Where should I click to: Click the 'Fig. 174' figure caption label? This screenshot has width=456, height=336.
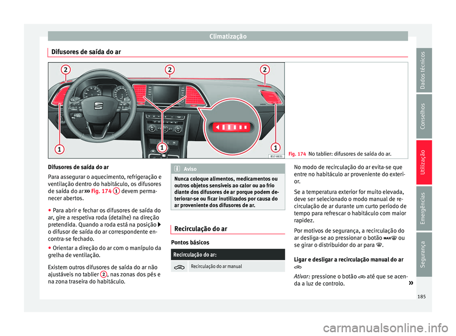tap(297, 154)
